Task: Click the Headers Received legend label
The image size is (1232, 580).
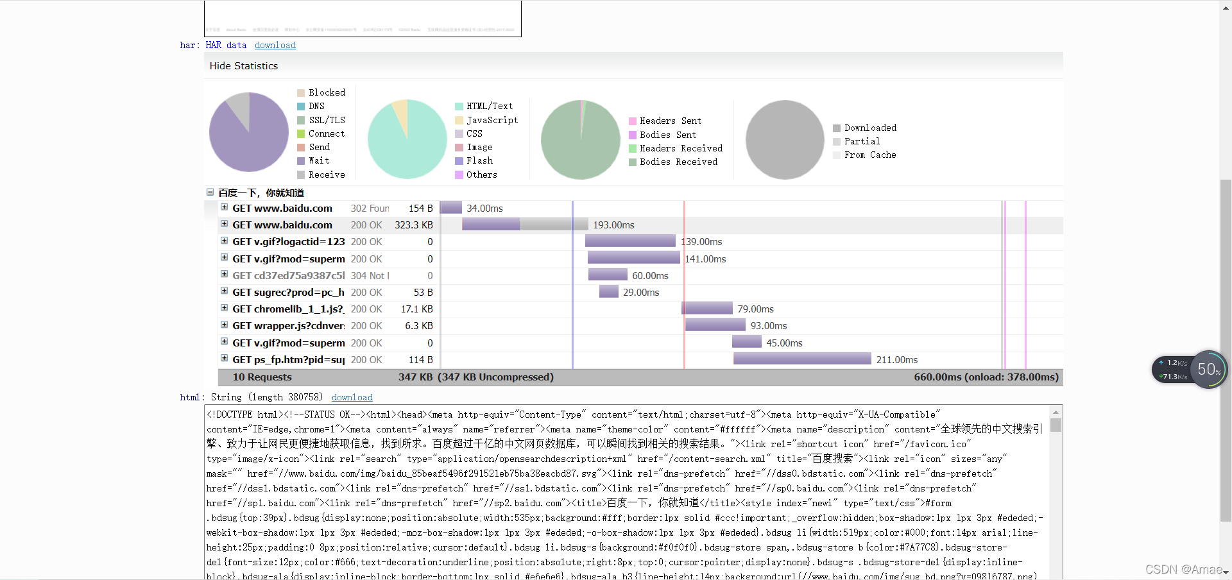Action: click(681, 148)
